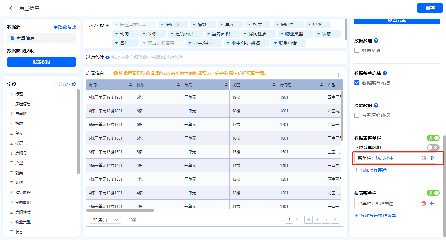Click the move handle for 新增房屋 menu
446x240 pixels.
tap(432, 203)
